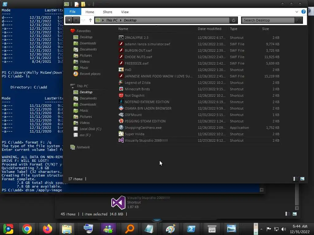The image size is (314, 235).
Task: Click Refresh button in the address bar
Action: [233, 20]
